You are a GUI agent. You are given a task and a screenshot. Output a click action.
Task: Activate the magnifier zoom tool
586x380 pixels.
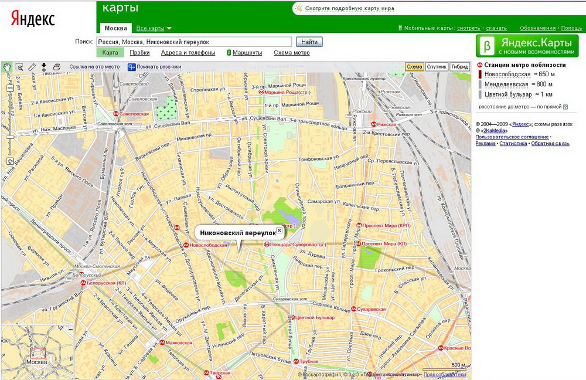(20, 67)
